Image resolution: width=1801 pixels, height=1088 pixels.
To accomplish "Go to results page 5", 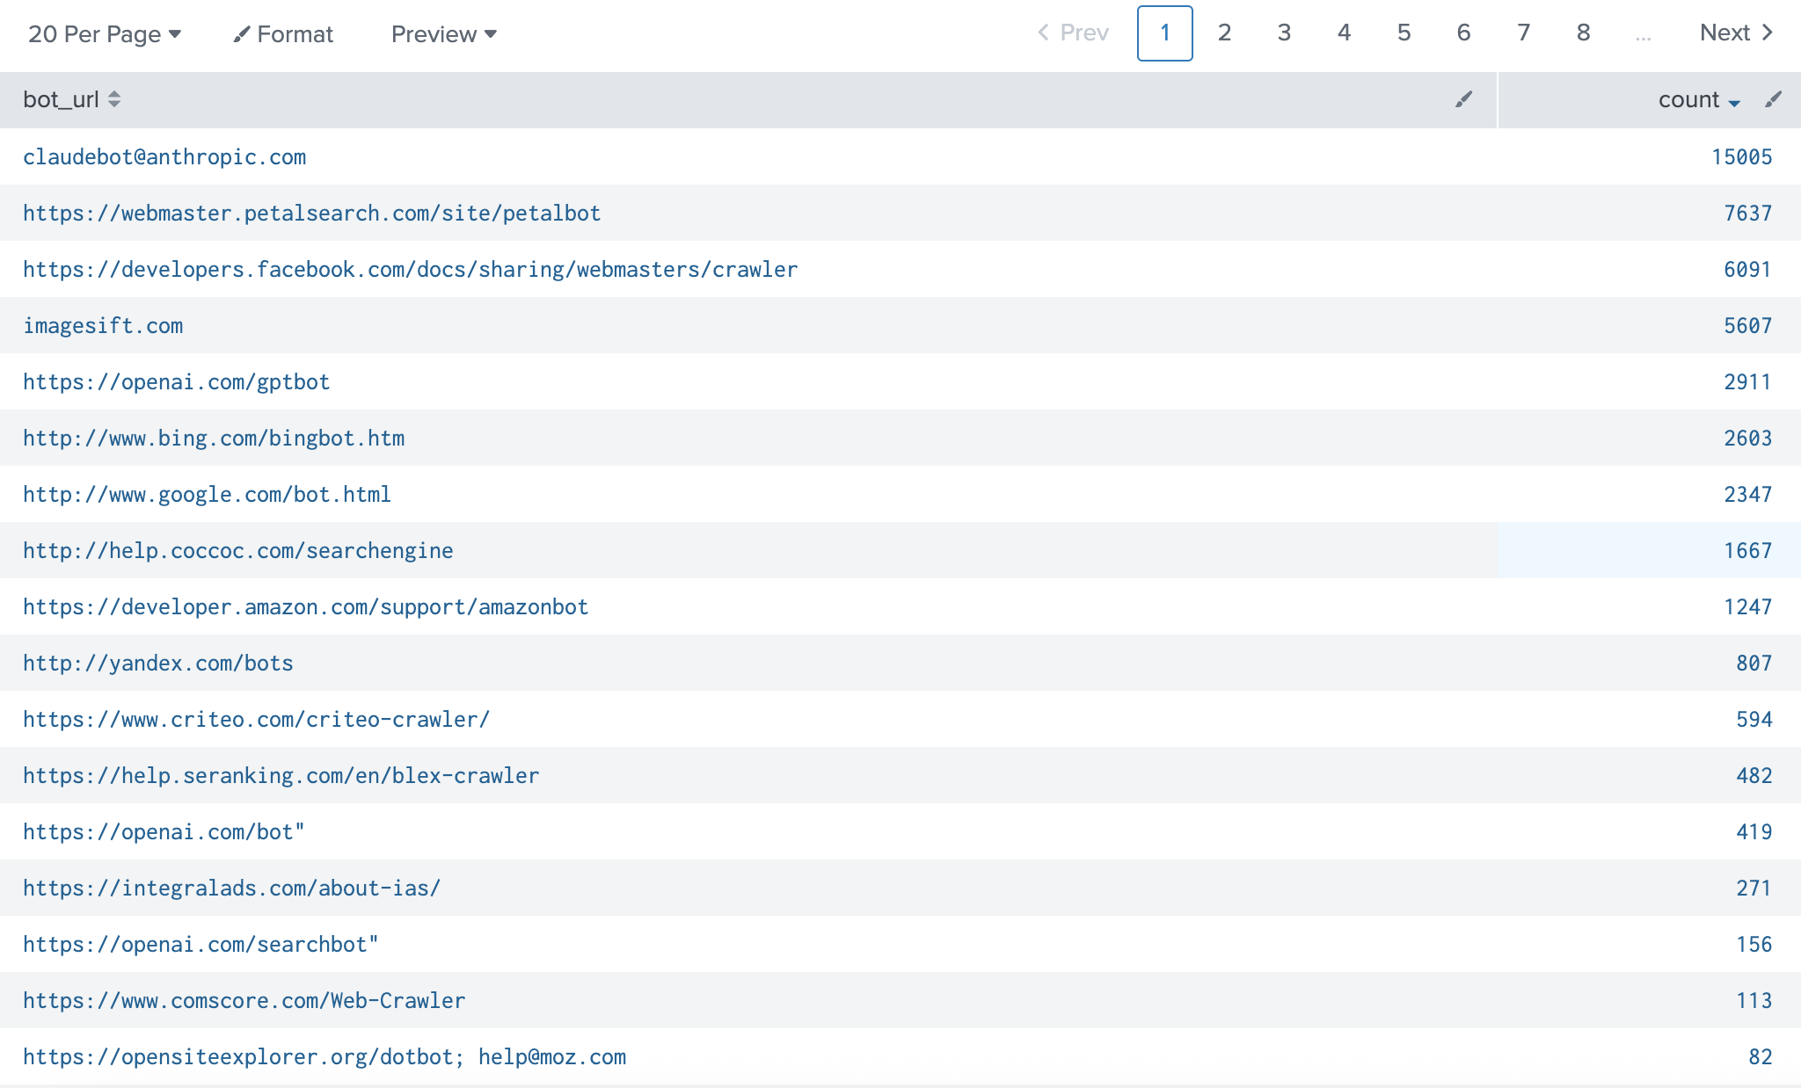I will (x=1404, y=33).
